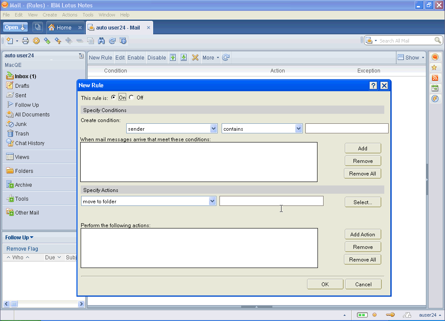445x321 pixels.
Task: Open the Actions menu
Action: (69, 15)
